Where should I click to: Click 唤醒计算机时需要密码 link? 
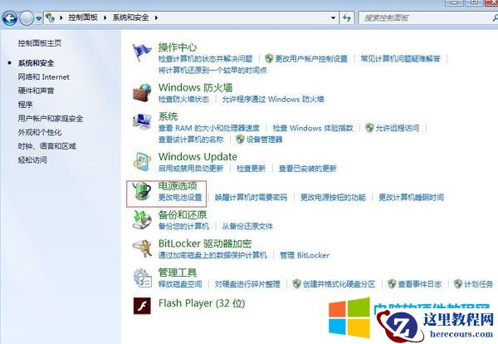(x=251, y=198)
